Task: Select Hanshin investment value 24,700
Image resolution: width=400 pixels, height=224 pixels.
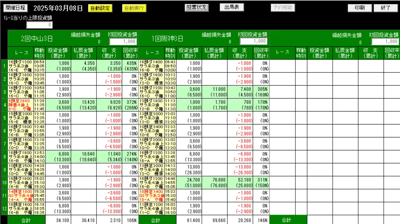Action: (x=194, y=180)
